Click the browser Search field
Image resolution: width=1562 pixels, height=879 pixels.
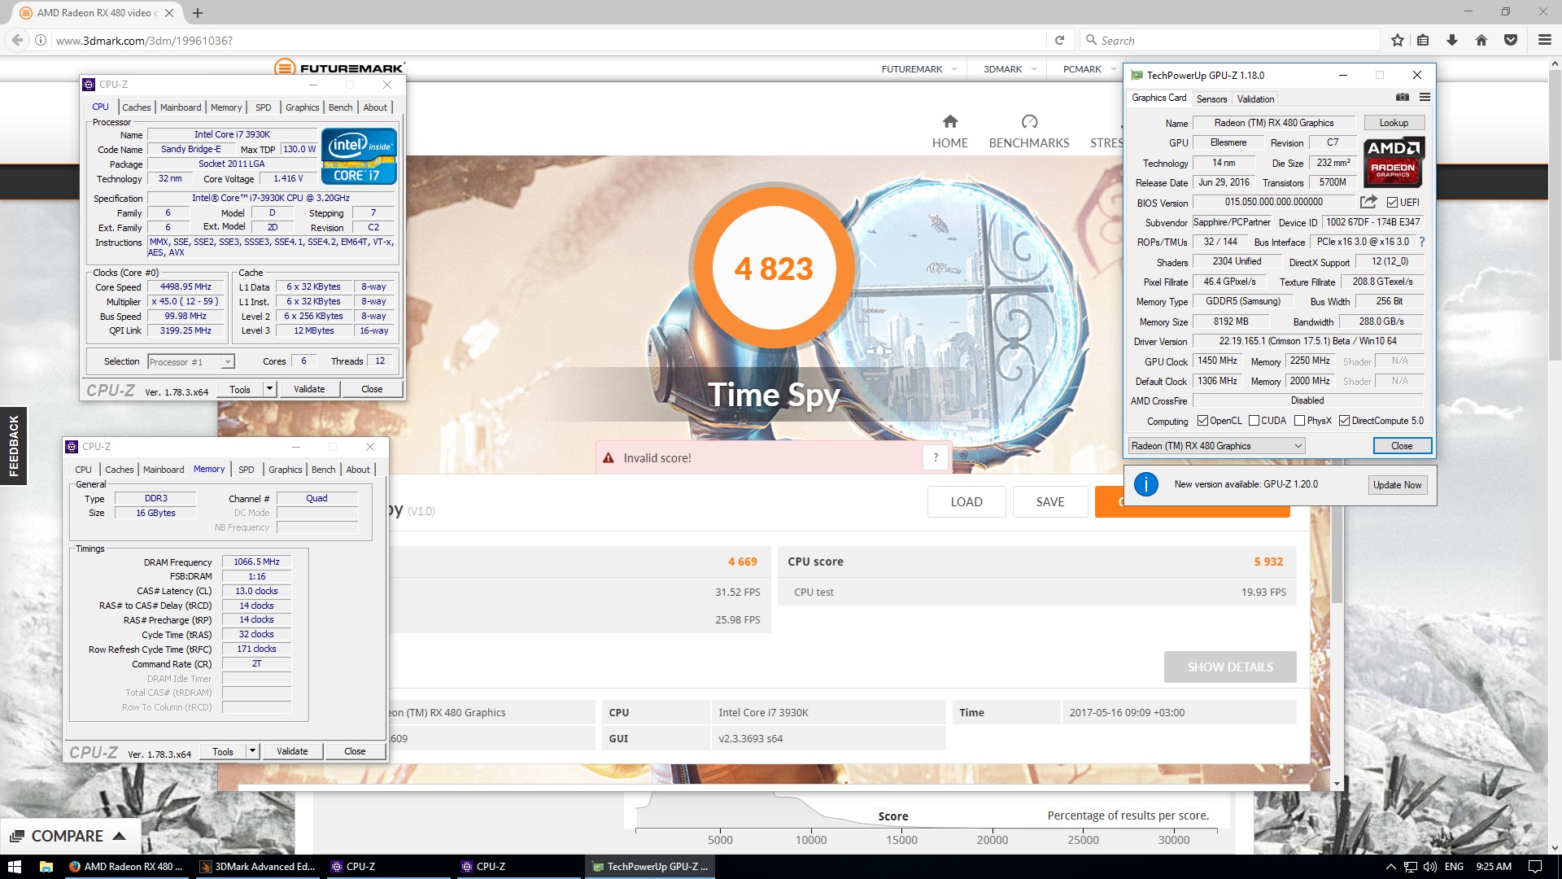[x=1230, y=40]
